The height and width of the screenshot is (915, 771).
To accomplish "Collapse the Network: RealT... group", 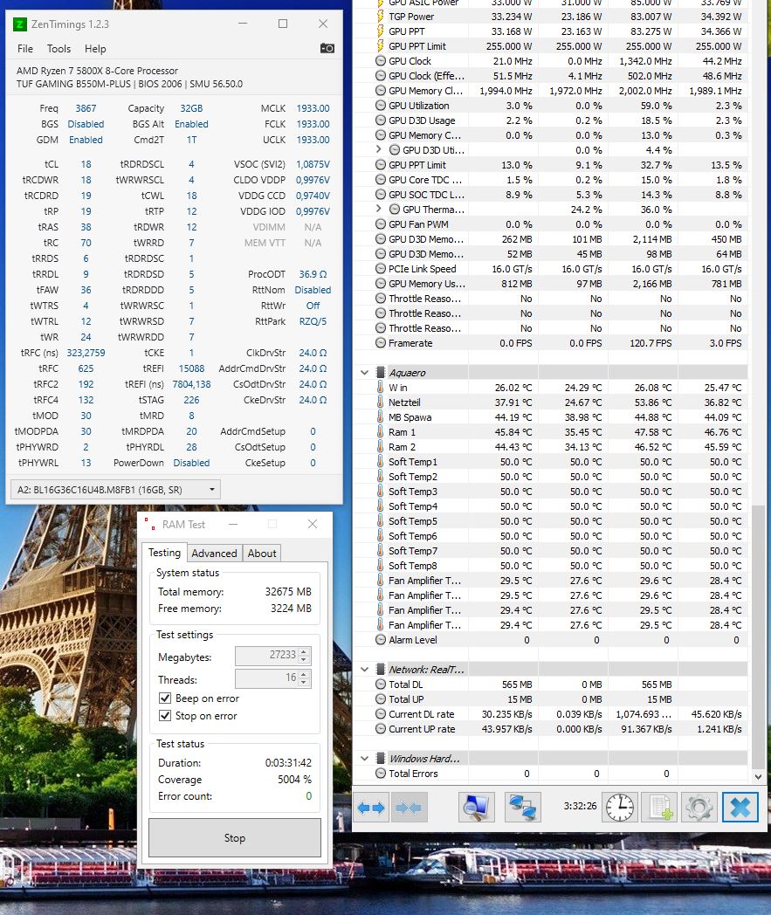I will point(365,670).
